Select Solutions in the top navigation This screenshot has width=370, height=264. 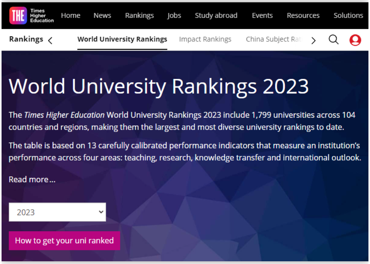[x=348, y=15]
